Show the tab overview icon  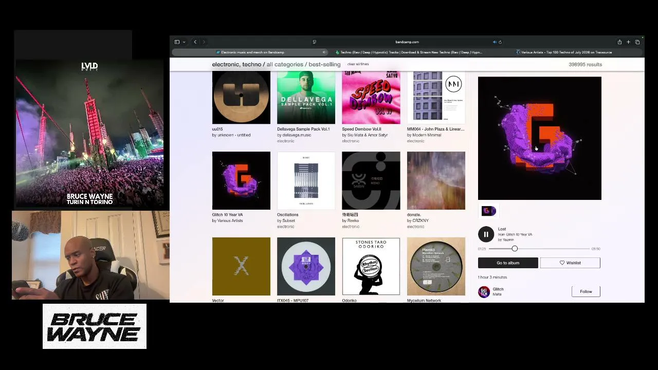coord(637,42)
